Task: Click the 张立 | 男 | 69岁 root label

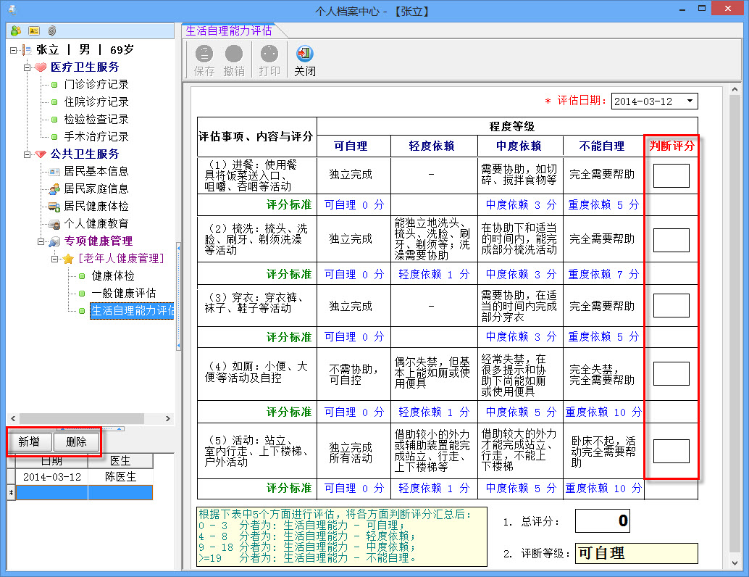Action: point(85,50)
